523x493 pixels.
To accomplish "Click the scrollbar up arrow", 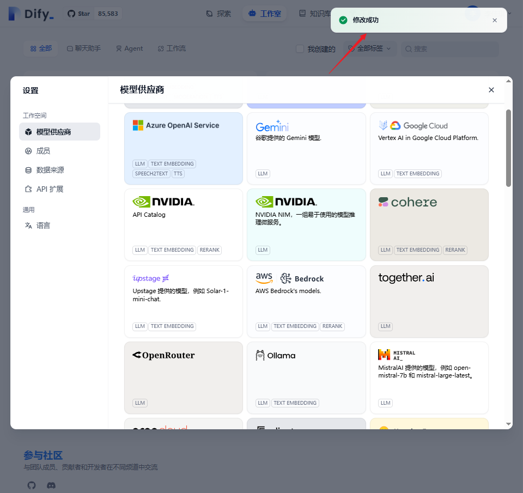I will coord(508,81).
